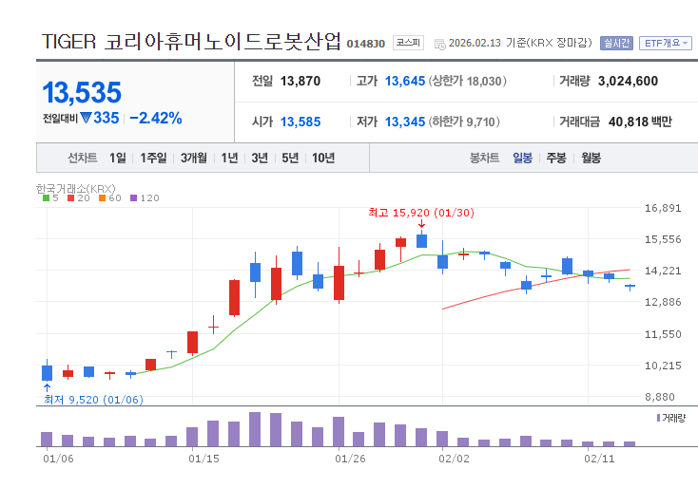This screenshot has height=488, width=698.
Task: Click the 저가 value 13,345
Action: pyautogui.click(x=405, y=122)
